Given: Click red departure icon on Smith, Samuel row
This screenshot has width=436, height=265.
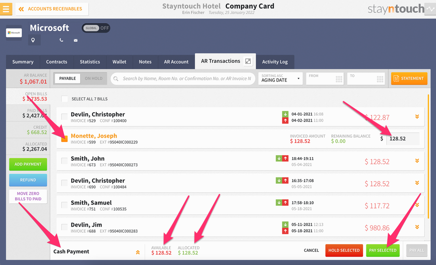Looking at the screenshot, I should point(285,203).
